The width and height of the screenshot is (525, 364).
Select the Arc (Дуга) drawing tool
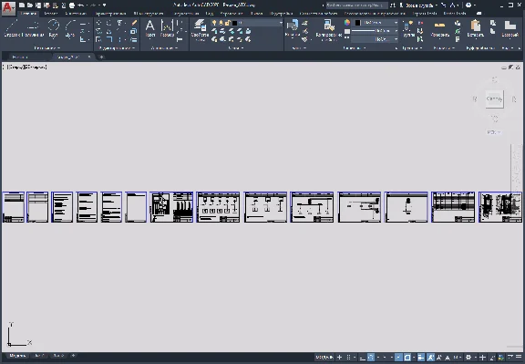(x=70, y=27)
